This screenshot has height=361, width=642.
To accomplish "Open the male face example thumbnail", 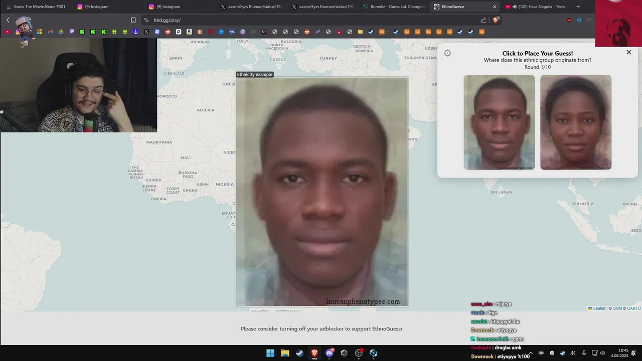I will [499, 122].
